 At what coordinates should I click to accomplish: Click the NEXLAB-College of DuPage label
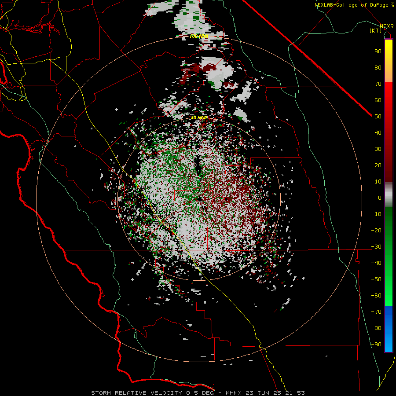click(354, 5)
